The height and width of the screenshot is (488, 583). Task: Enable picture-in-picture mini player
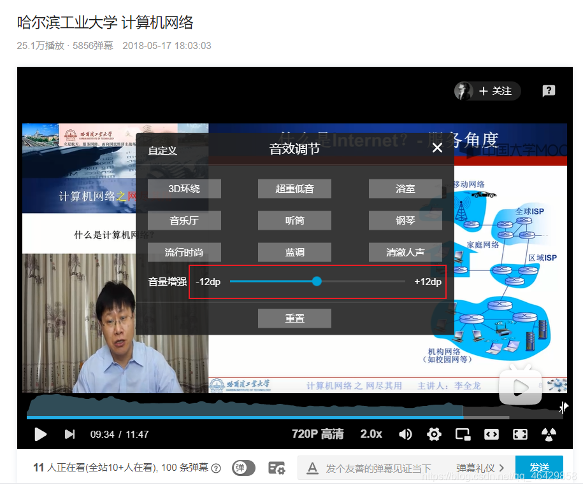coord(463,434)
